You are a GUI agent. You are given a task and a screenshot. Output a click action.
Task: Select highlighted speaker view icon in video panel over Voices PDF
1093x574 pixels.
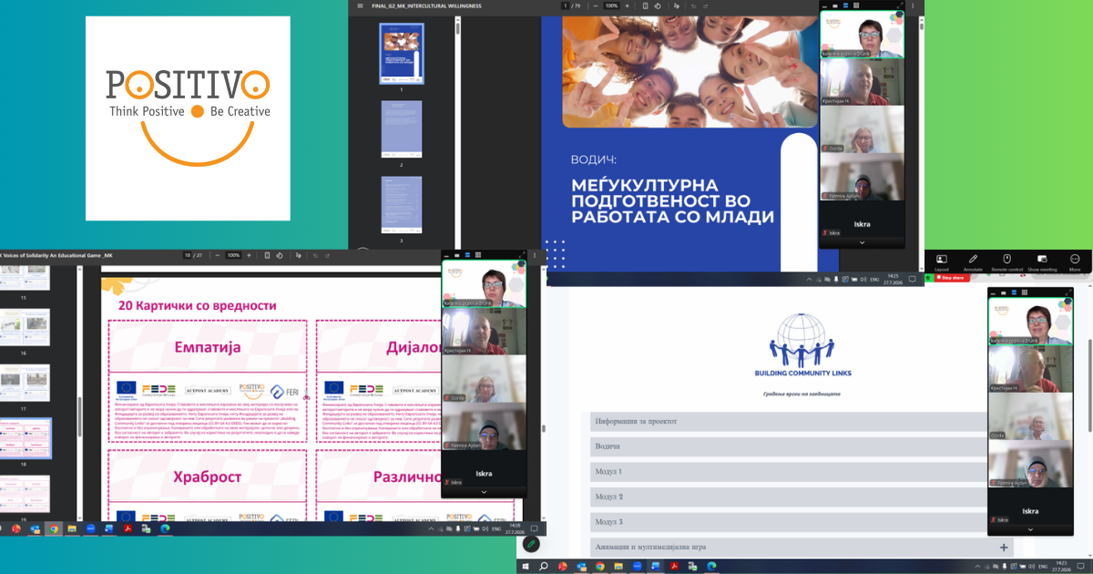(467, 255)
